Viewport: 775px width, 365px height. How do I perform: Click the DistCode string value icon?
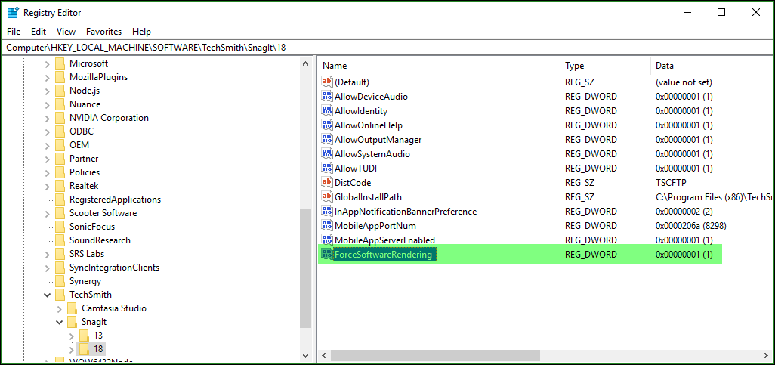(x=327, y=183)
